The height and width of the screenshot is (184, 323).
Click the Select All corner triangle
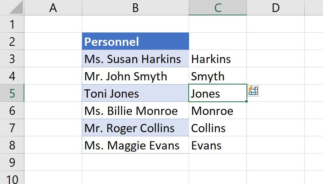[x=17, y=8]
